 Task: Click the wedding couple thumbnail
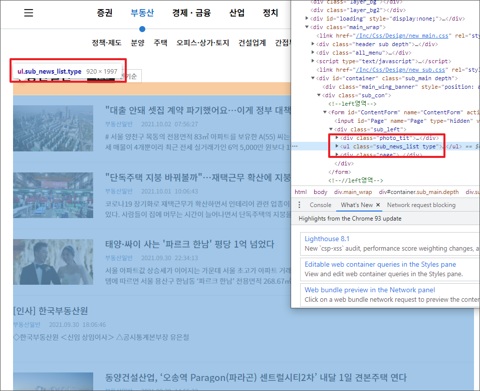tap(53, 262)
